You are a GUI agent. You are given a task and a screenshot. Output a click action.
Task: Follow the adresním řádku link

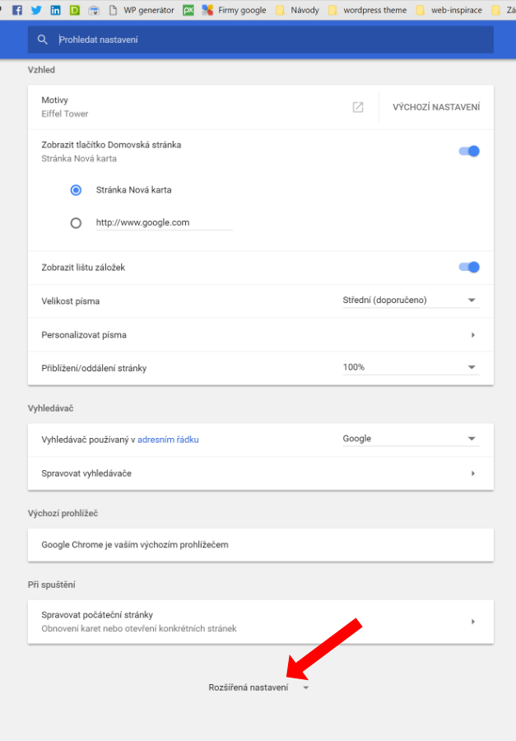pos(168,440)
